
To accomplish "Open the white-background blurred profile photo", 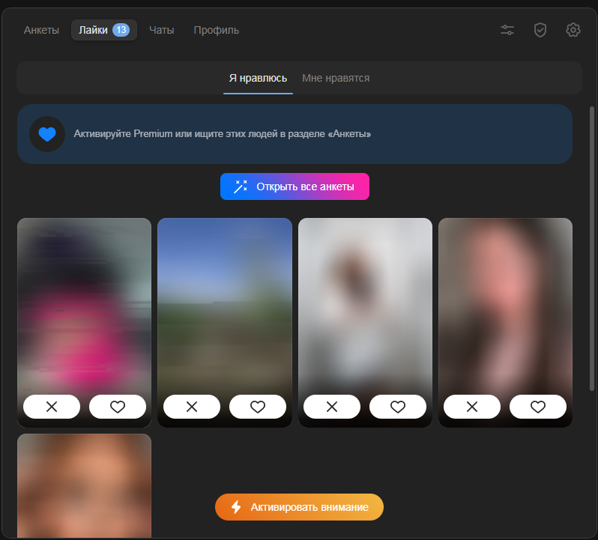I will tap(365, 305).
